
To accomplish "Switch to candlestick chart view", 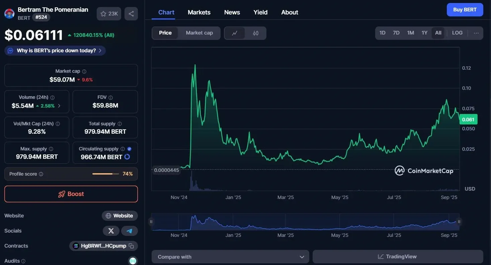I will tap(256, 33).
